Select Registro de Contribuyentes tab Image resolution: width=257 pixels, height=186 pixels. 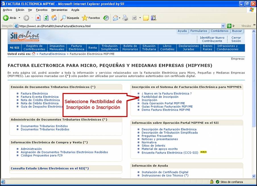pos(34,48)
